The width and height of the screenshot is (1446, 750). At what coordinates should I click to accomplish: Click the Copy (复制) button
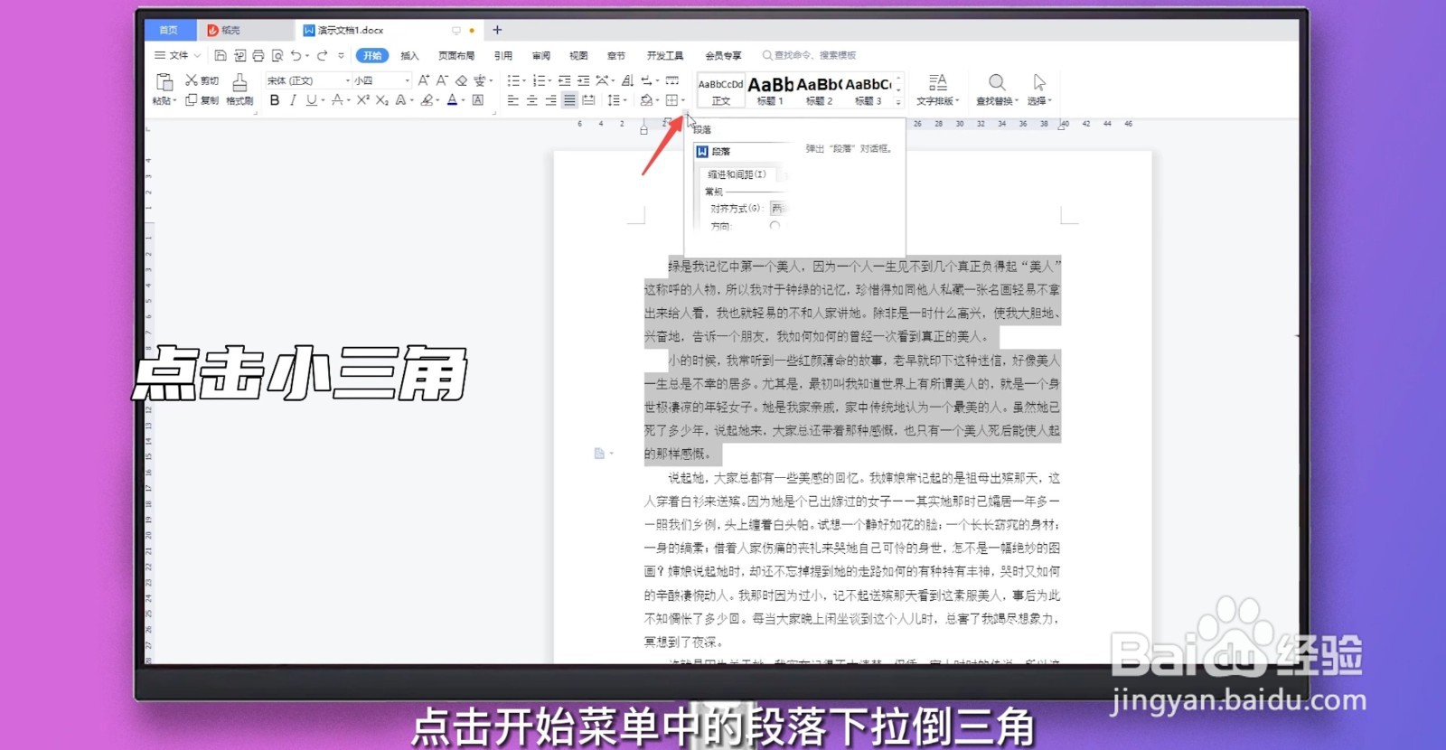tap(202, 100)
